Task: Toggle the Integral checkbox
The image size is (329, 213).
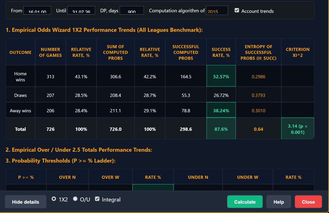Action: coord(97,199)
